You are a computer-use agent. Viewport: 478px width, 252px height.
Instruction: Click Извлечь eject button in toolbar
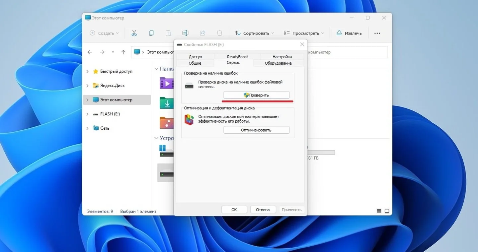pos(349,33)
